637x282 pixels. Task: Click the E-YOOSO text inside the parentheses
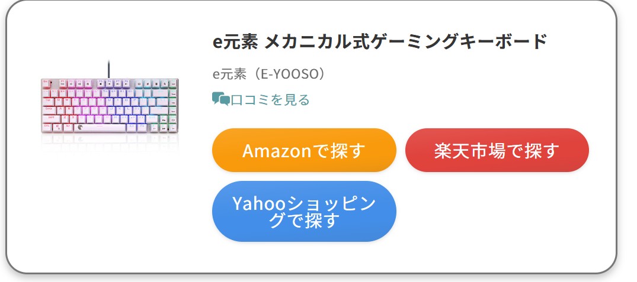coord(290,74)
